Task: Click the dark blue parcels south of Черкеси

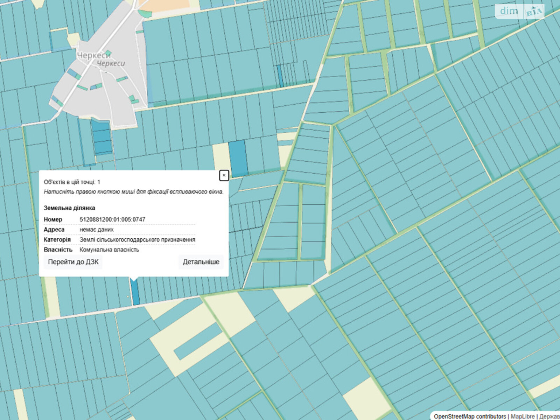Action: [x=102, y=137]
